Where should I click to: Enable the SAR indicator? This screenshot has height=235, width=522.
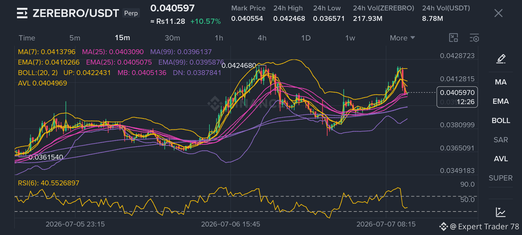click(x=501, y=140)
